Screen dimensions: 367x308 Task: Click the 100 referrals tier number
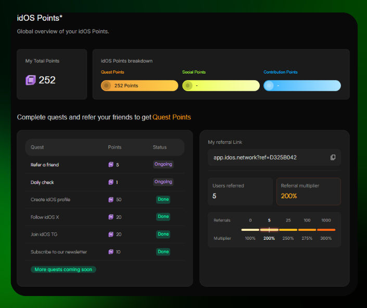coord(307,220)
